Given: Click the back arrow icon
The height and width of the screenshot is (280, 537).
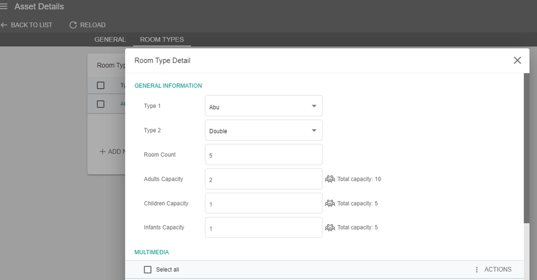Looking at the screenshot, I should 4,25.
